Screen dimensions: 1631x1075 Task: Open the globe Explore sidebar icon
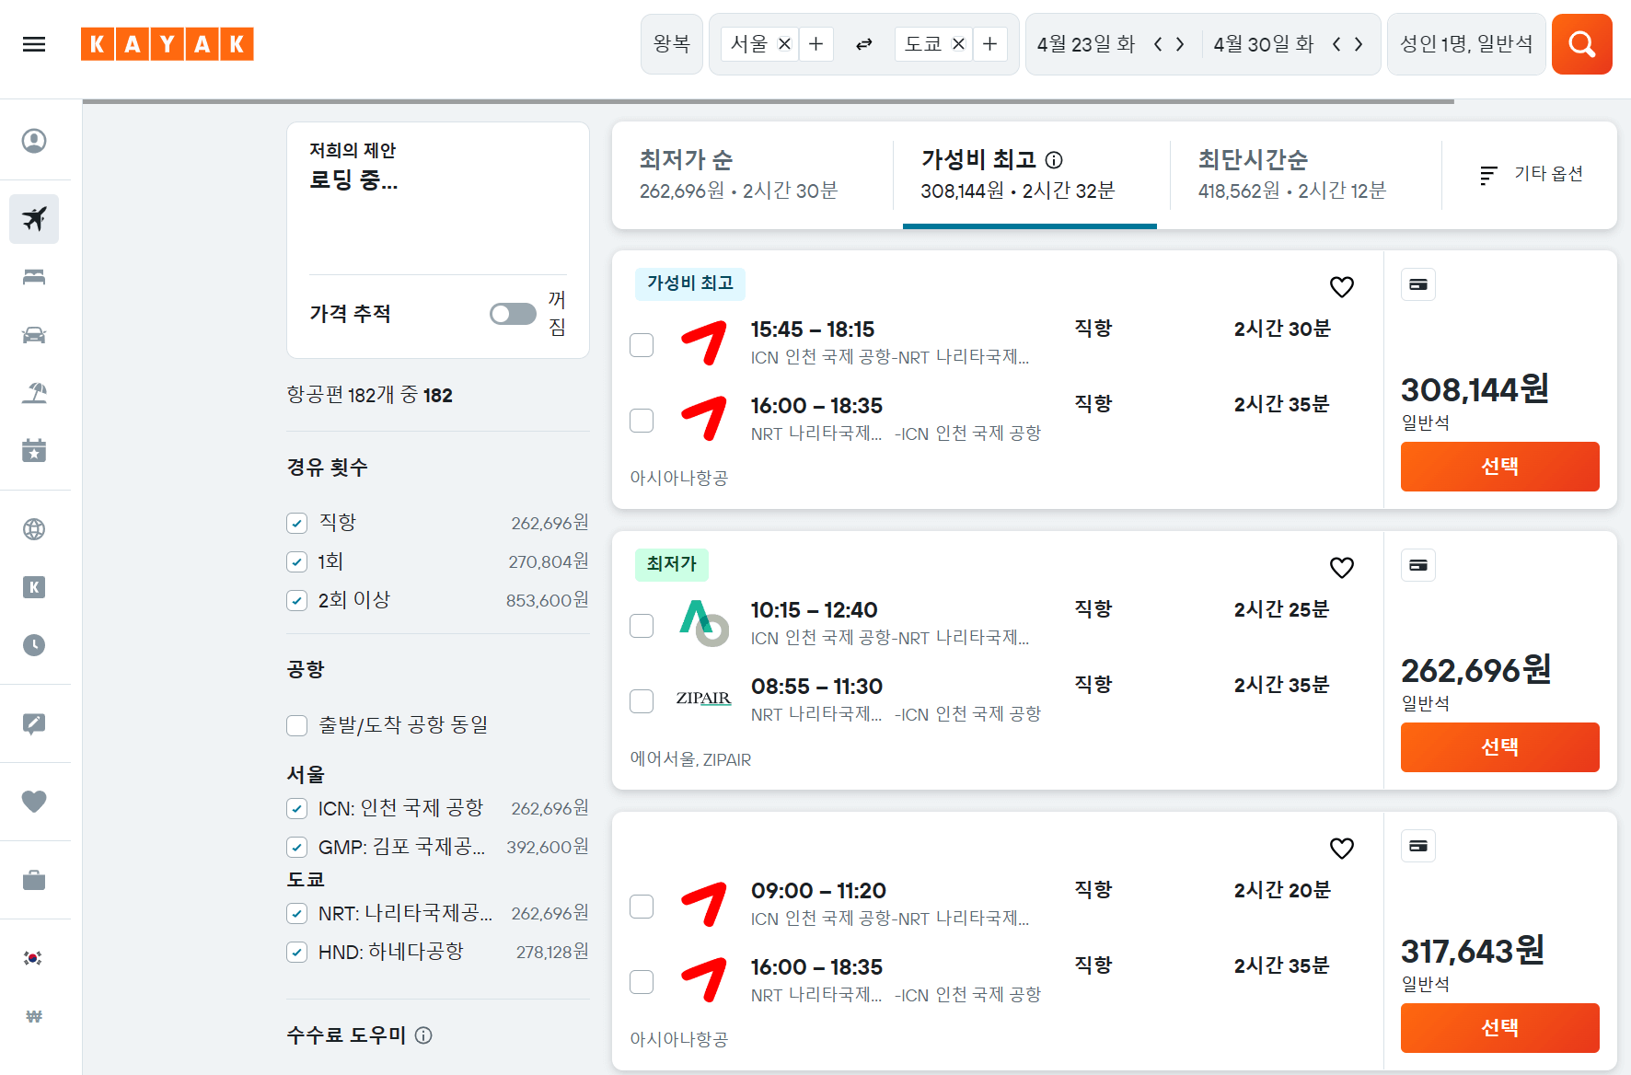coord(34,529)
